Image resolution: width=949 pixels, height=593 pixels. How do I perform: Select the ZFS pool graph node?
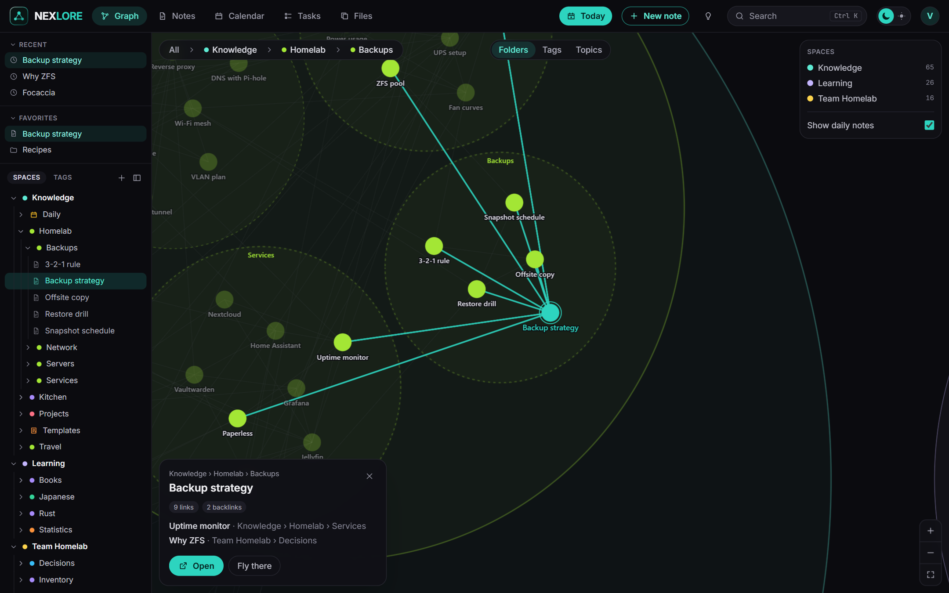(x=390, y=68)
